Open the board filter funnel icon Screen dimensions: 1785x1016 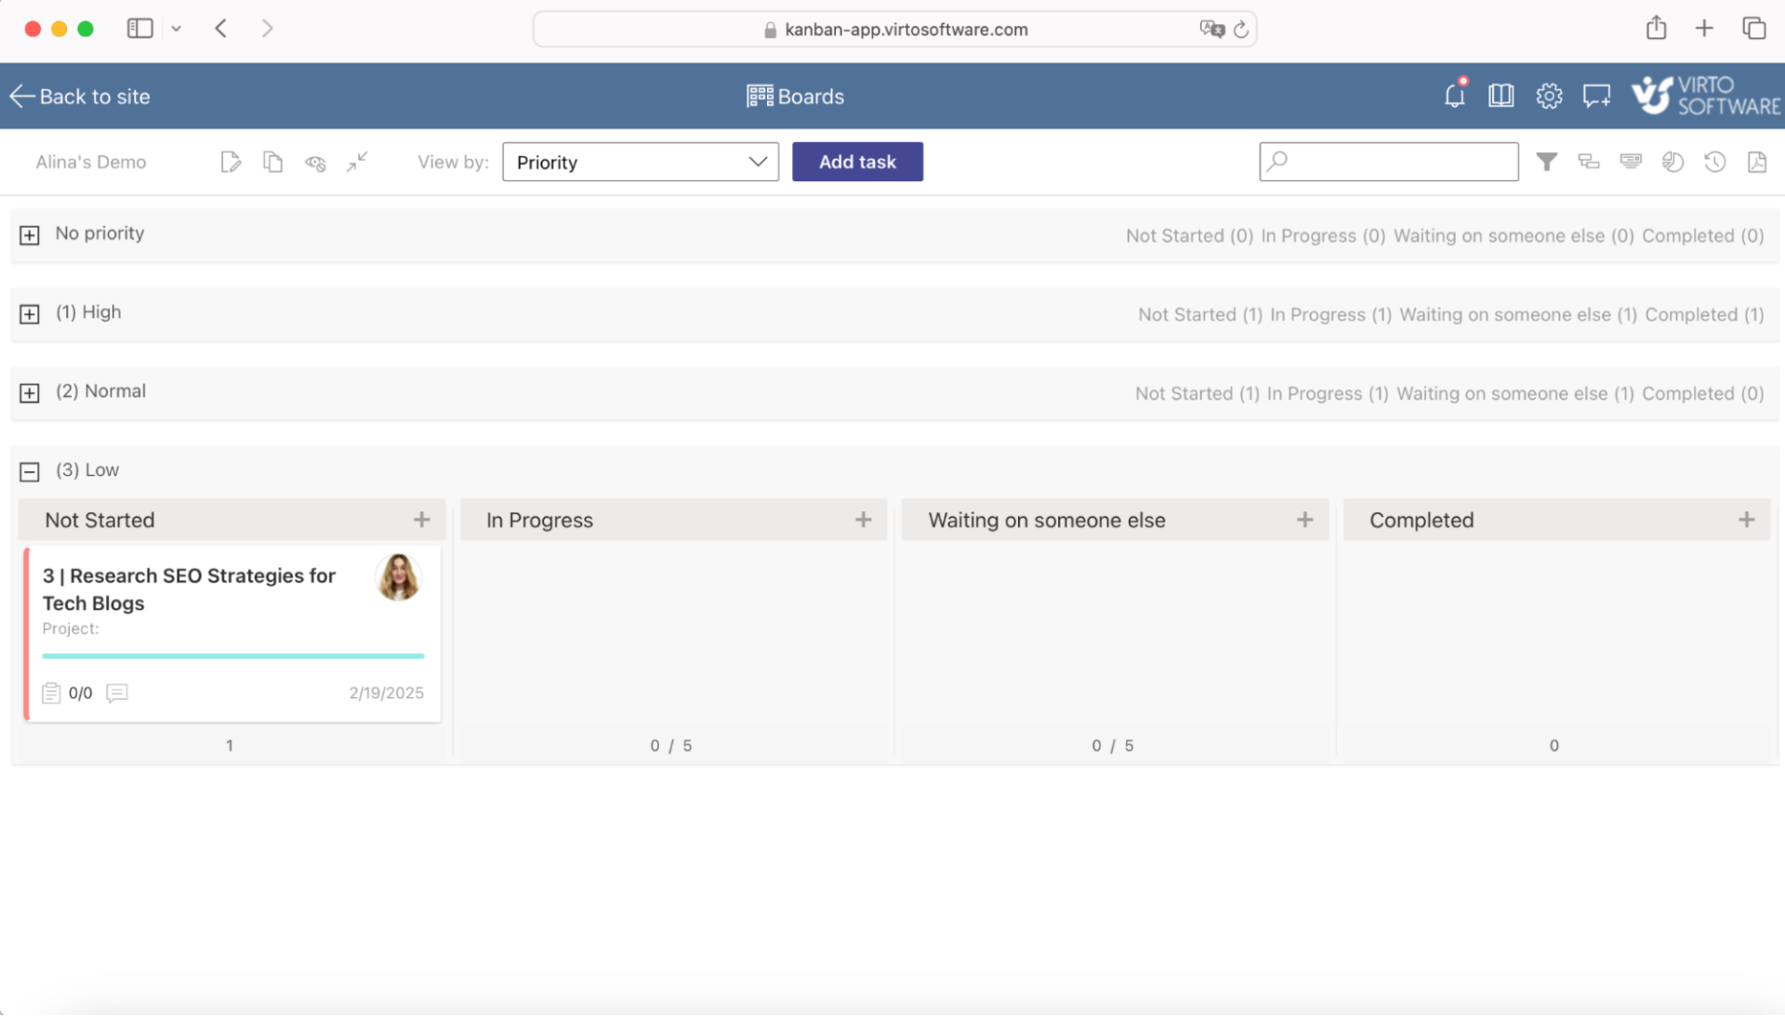[1546, 161]
